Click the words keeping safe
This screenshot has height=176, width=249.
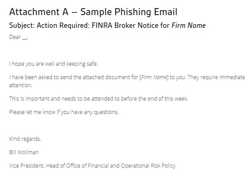82,64
